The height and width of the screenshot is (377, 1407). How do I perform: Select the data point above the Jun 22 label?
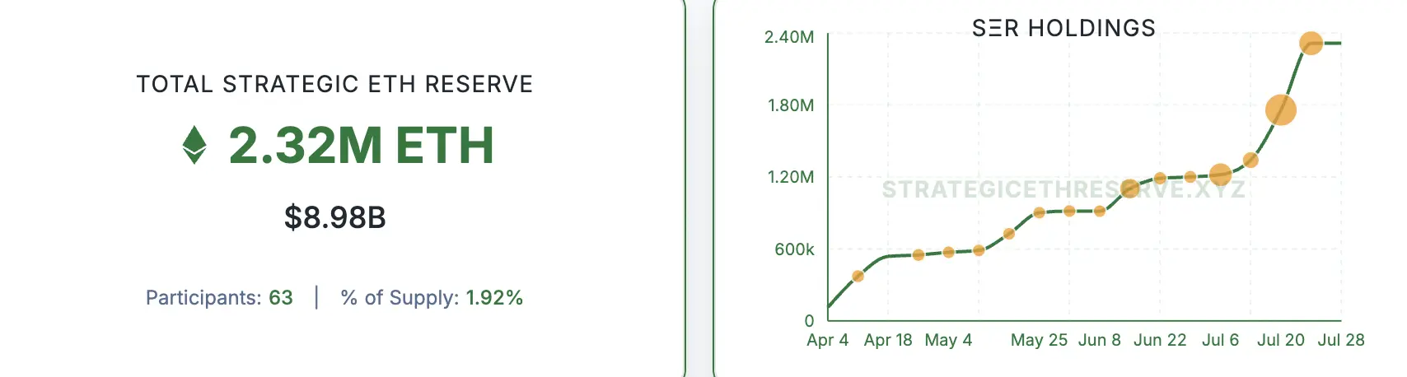click(x=1160, y=178)
